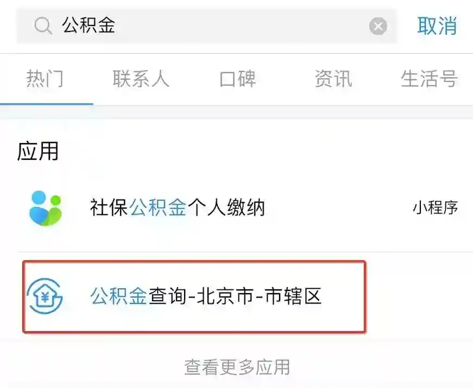Click the 公积金 search input field
Screen dimensions: 473x388
coord(207,26)
